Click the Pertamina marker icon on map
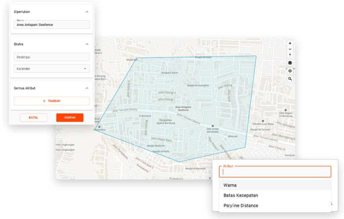This screenshot has height=219, width=344. pyautogui.click(x=99, y=127)
